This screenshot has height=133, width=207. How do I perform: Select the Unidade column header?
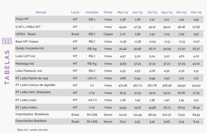click(92, 12)
